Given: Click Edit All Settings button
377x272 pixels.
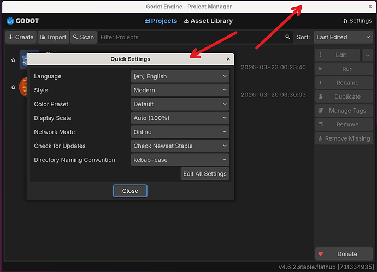Looking at the screenshot, I should point(205,174).
